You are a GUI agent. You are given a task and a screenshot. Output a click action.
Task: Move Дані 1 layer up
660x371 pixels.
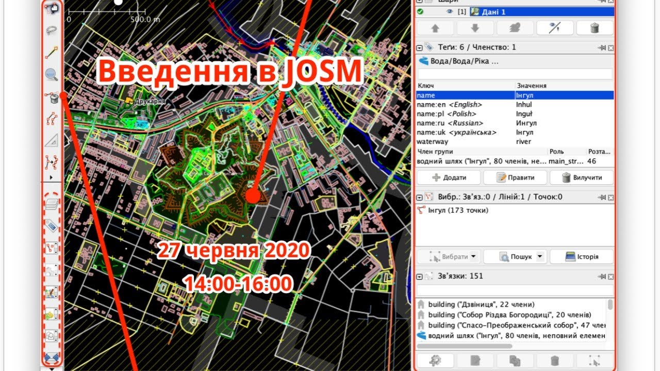coord(436,28)
